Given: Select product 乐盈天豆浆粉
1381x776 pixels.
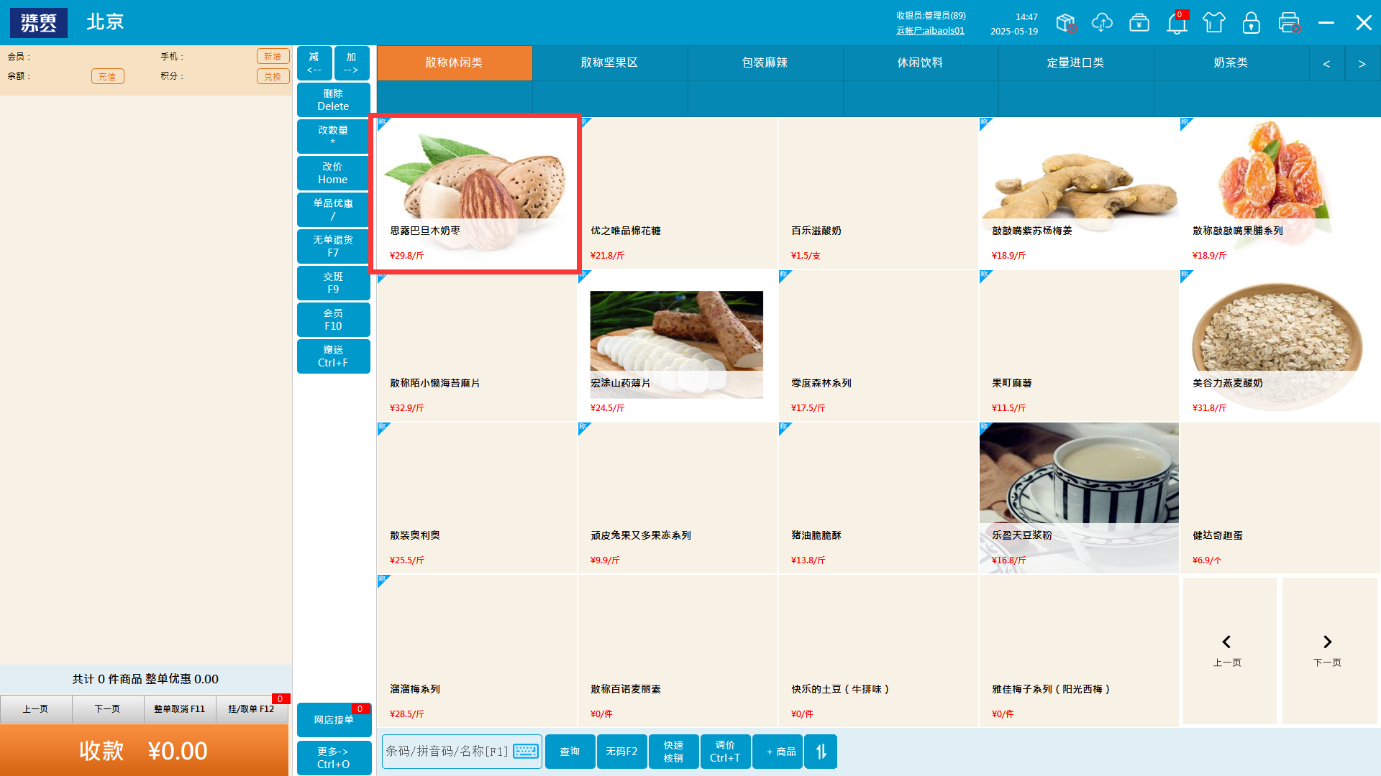Looking at the screenshot, I should click(x=1079, y=498).
